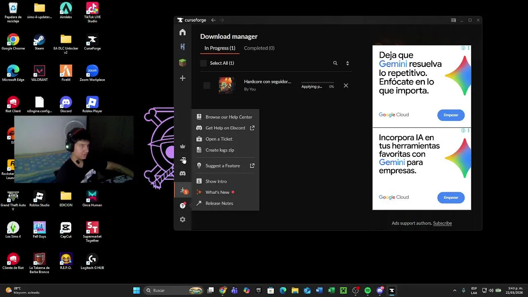Click the Applying progress bar

coord(318,83)
